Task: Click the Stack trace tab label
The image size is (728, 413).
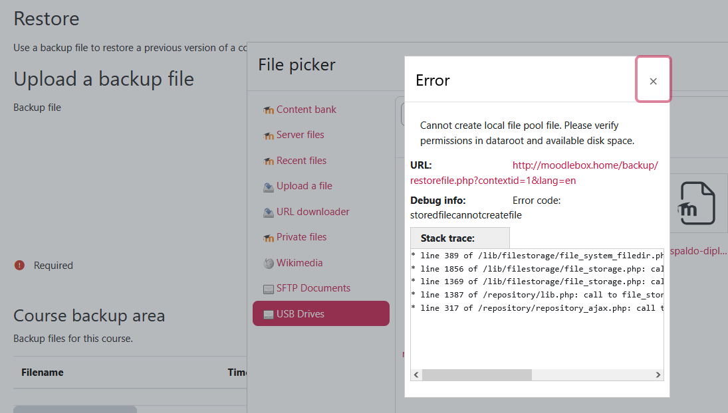Action: (447, 238)
